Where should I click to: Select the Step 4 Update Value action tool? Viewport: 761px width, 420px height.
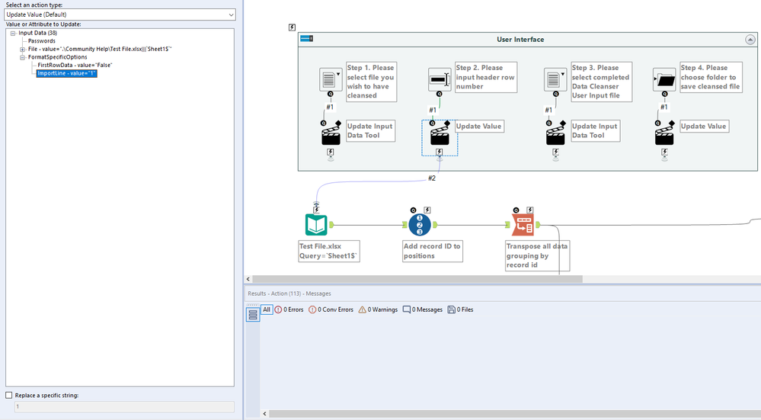[x=664, y=134]
